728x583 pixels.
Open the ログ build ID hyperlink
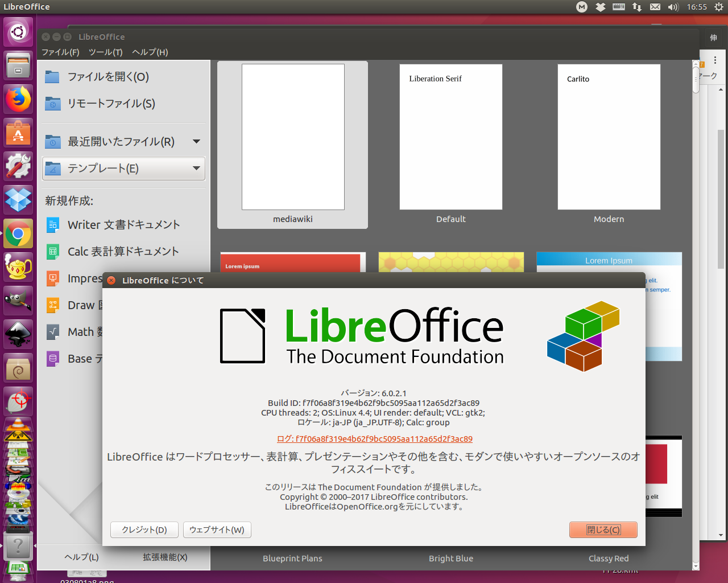375,439
